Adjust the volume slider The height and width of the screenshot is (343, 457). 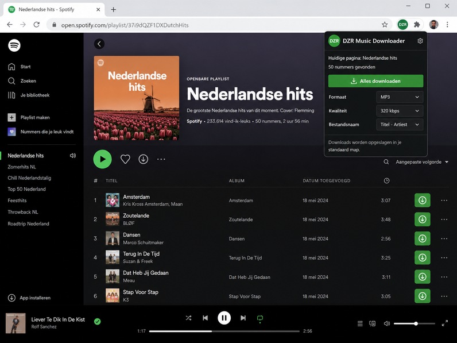[x=414, y=323]
